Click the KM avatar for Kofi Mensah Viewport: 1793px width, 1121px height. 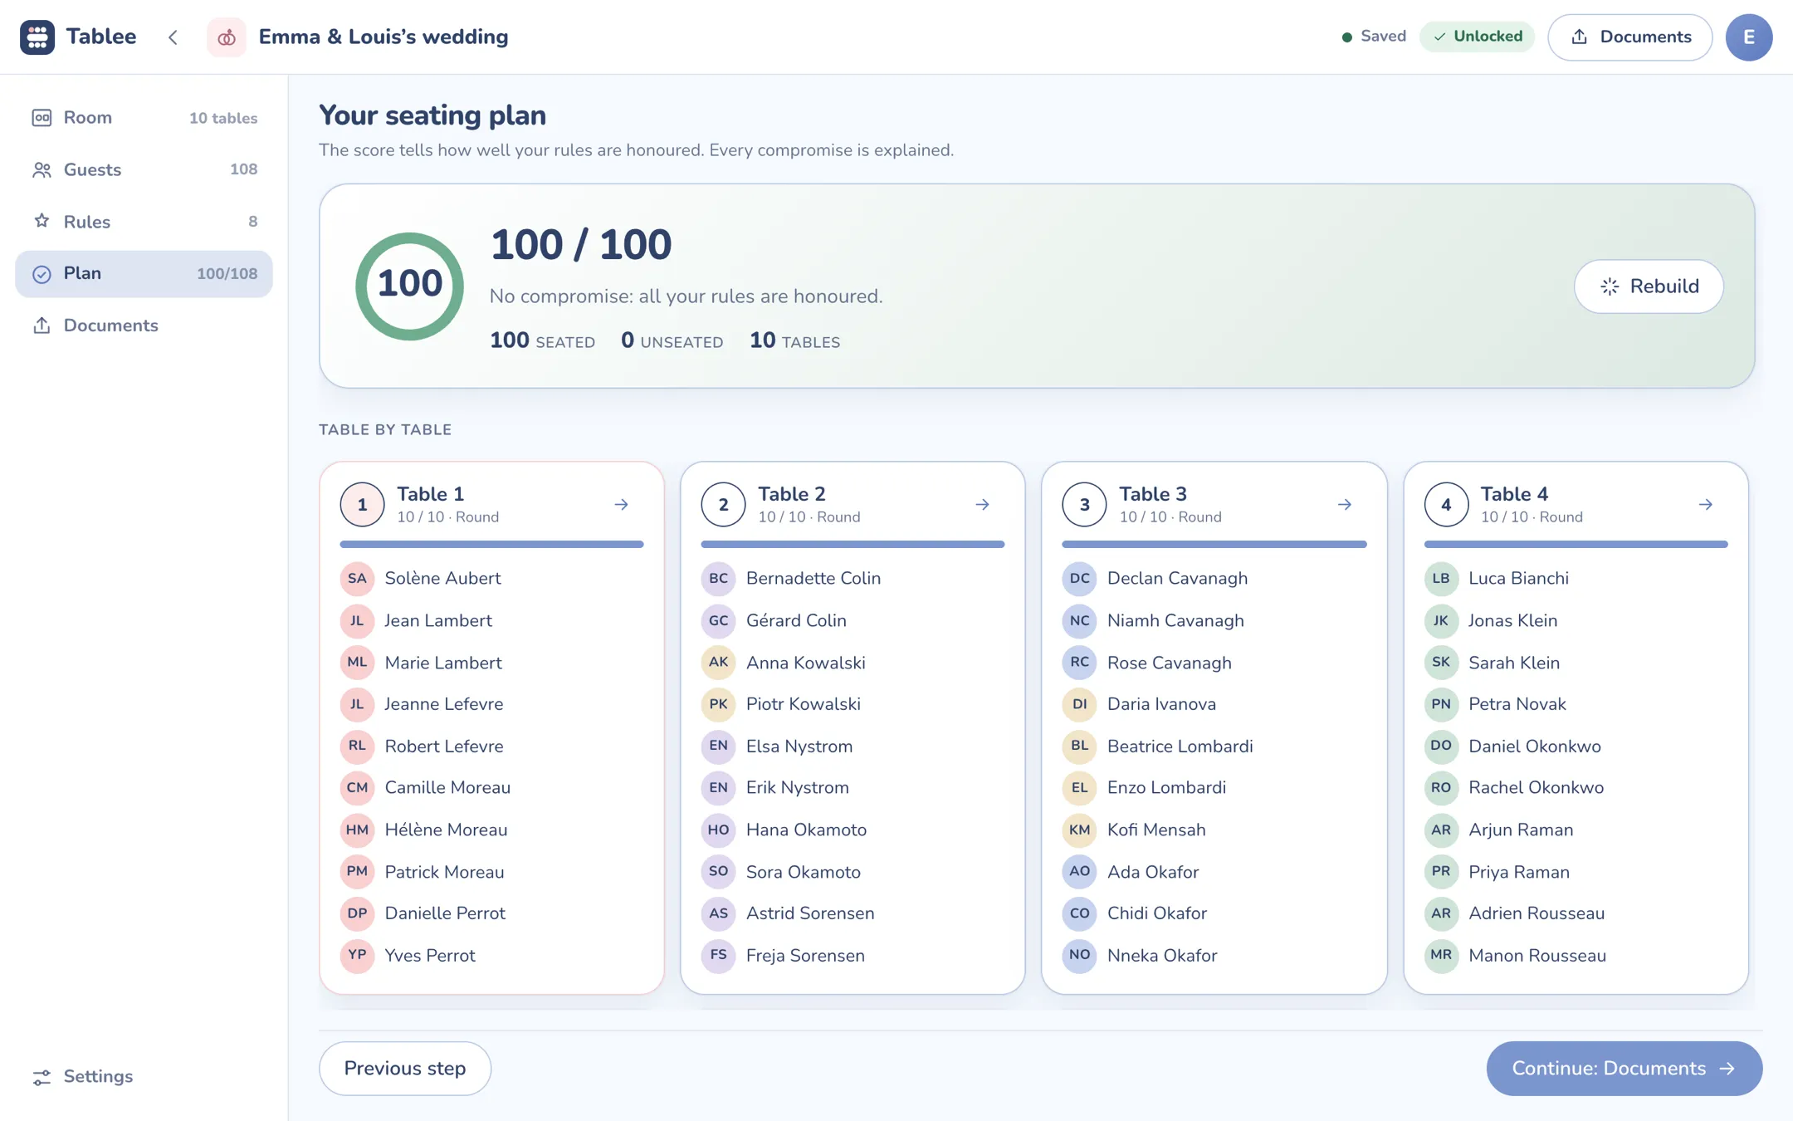1079,830
